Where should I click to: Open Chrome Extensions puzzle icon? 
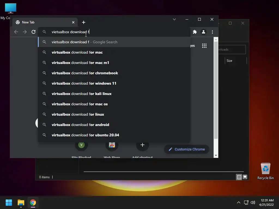click(195, 32)
